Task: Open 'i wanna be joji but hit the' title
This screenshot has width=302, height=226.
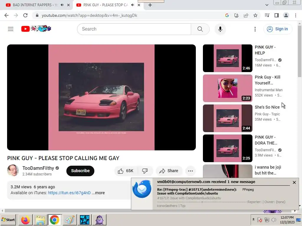Action: 268,170
